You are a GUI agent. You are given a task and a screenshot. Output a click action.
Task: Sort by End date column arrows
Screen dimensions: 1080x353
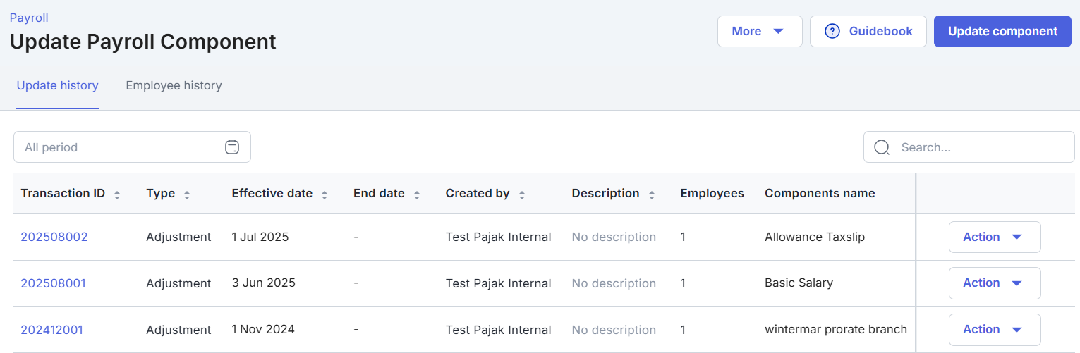417,194
